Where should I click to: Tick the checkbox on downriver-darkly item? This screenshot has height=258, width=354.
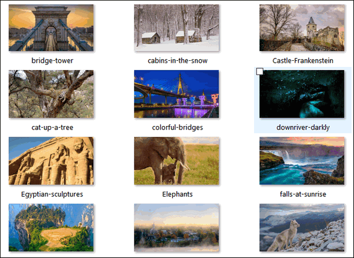coord(260,72)
